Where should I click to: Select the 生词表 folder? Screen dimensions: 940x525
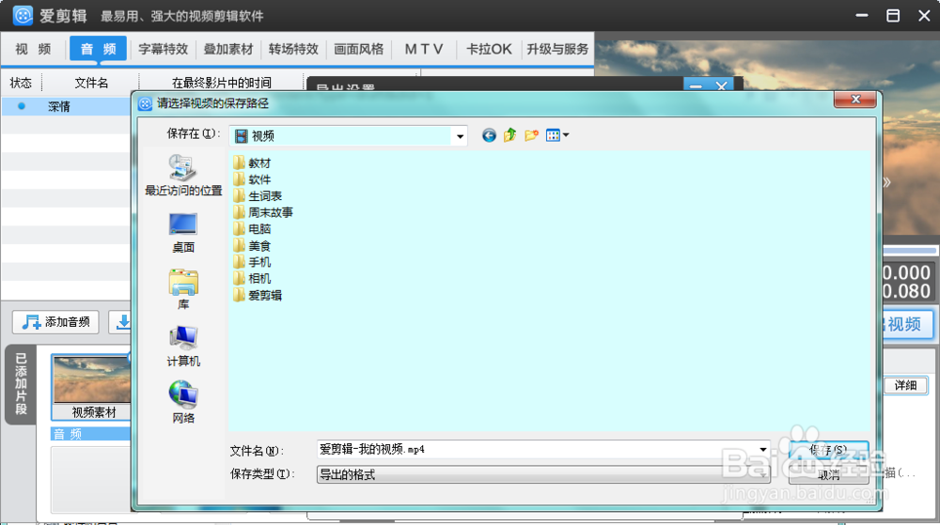258,195
